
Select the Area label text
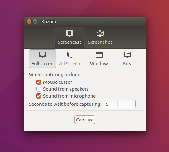tap(127, 64)
